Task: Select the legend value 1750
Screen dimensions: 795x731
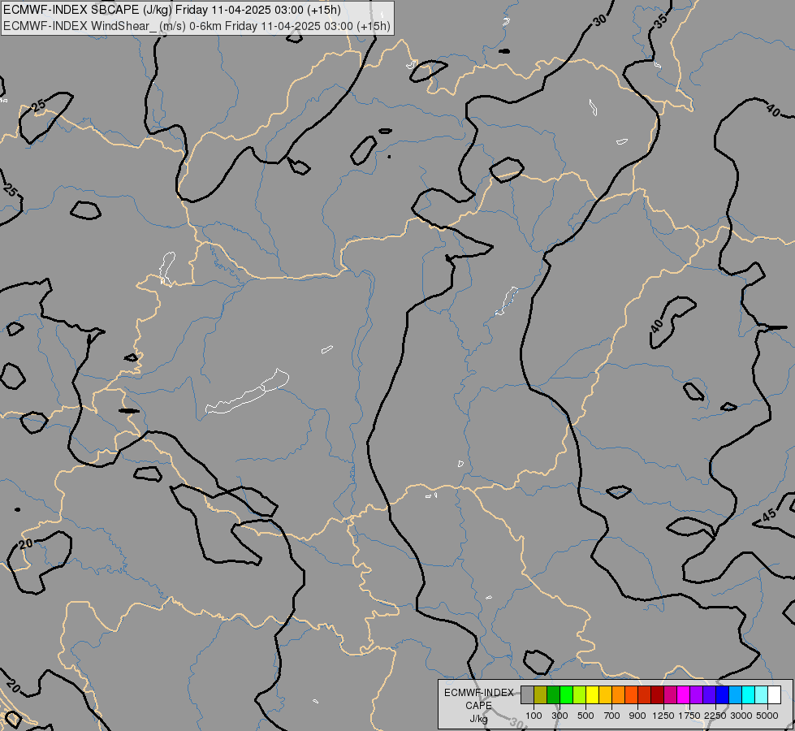Action: [689, 716]
